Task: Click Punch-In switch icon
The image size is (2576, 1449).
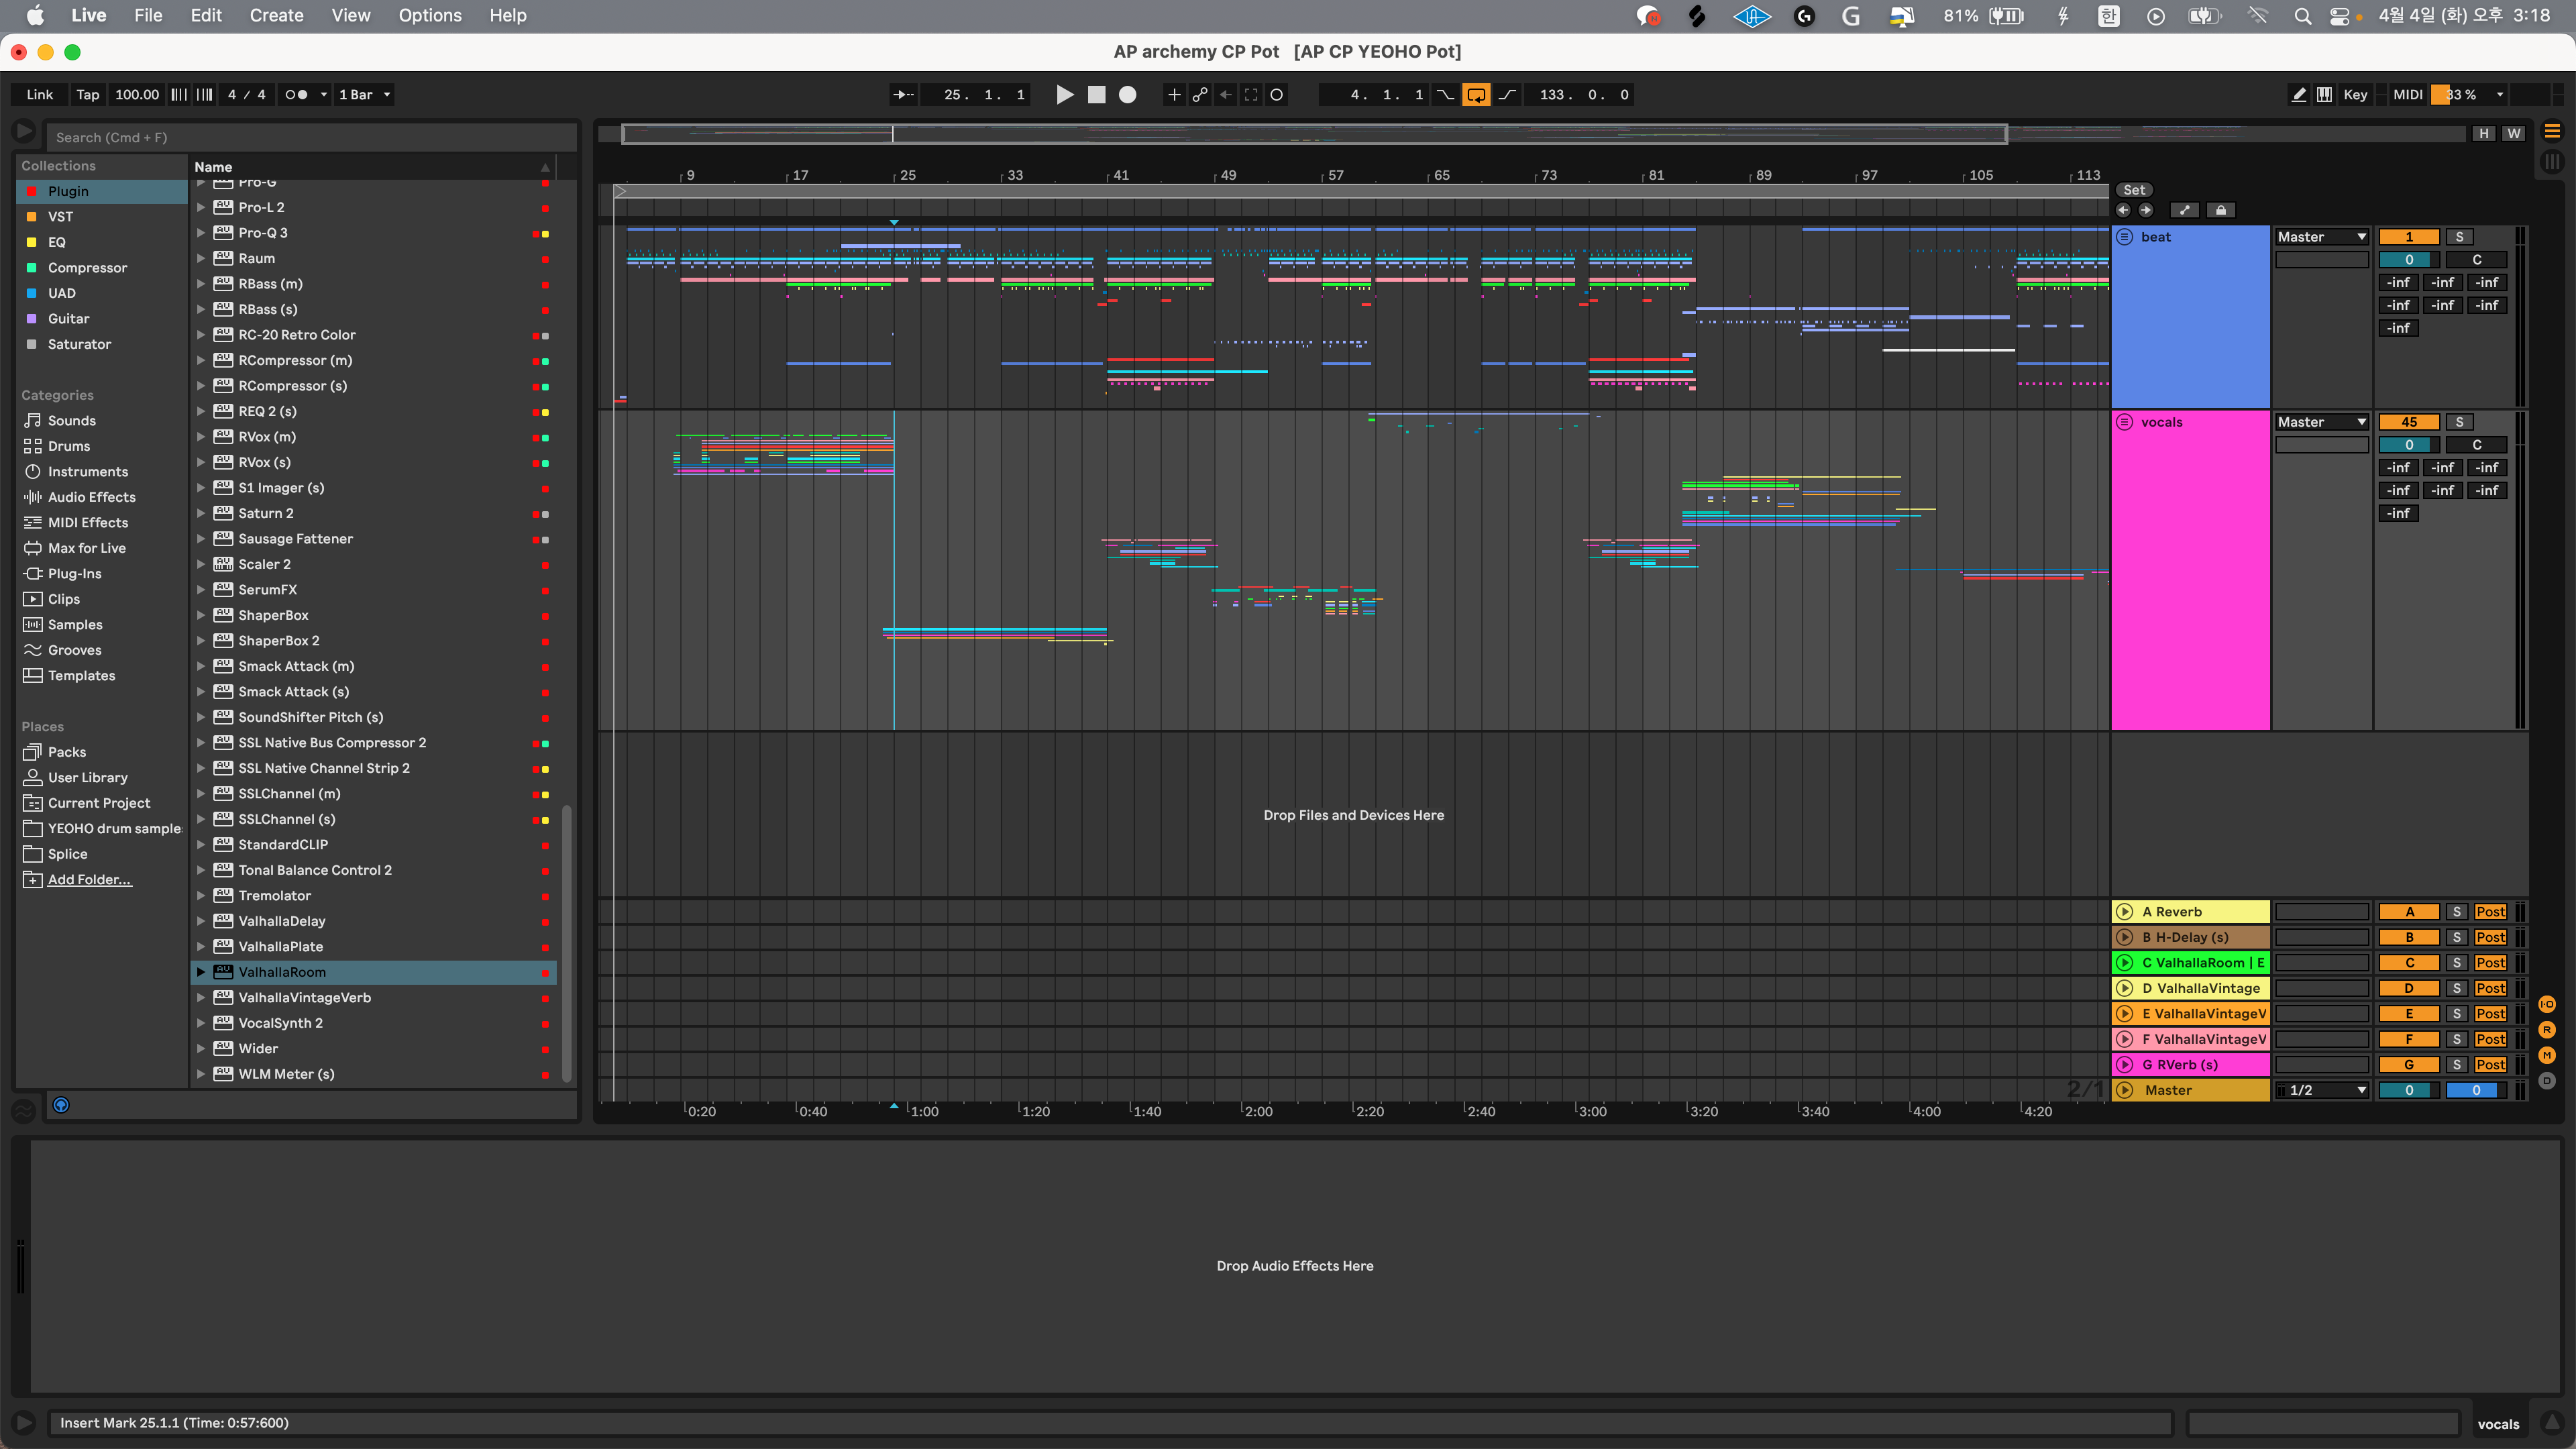Action: click(1446, 95)
